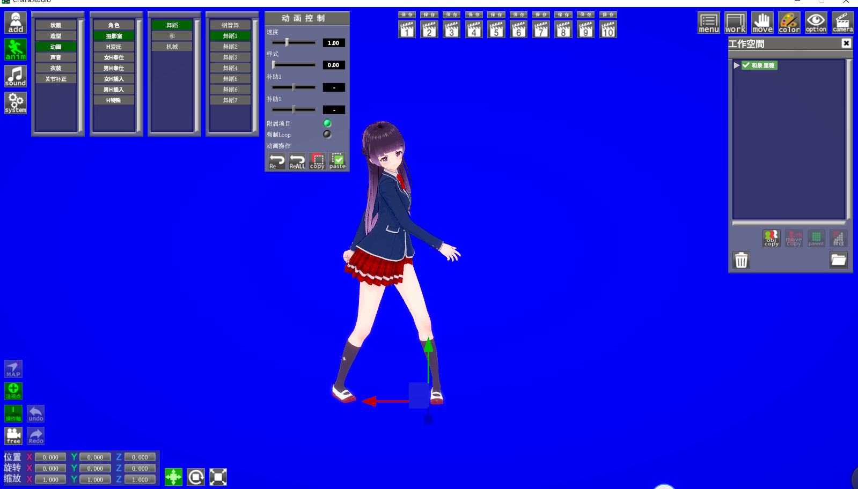Select the 声音 category

point(56,57)
